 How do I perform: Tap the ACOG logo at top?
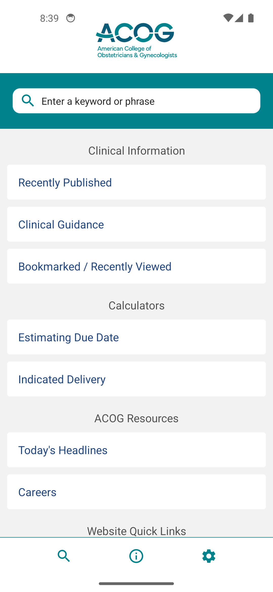tap(136, 40)
